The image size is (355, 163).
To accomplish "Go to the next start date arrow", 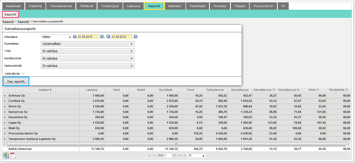I will coord(102,37).
